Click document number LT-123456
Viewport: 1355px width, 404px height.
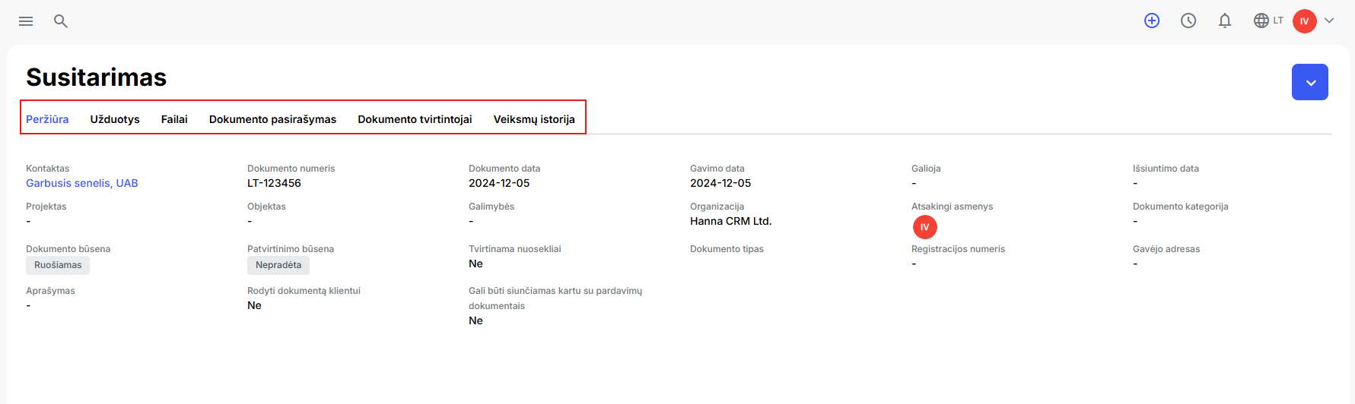tap(274, 183)
